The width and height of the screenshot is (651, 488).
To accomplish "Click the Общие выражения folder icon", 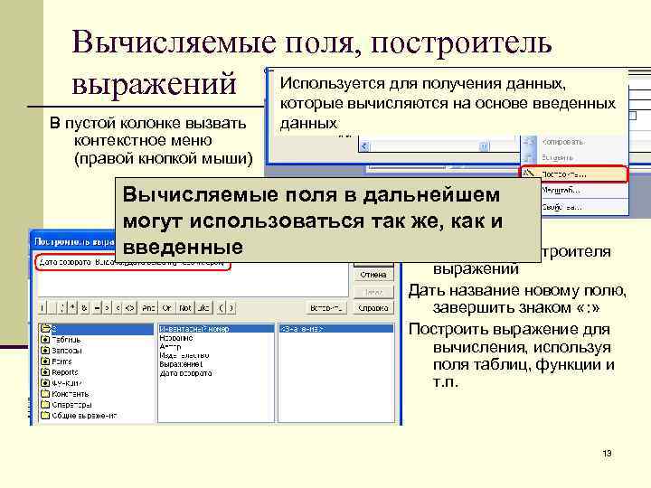I will [45, 415].
